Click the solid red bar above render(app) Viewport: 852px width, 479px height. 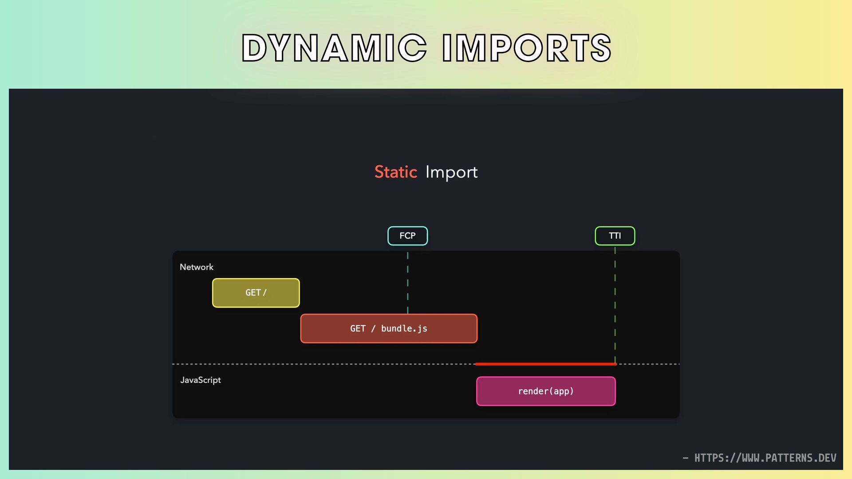[x=546, y=364]
